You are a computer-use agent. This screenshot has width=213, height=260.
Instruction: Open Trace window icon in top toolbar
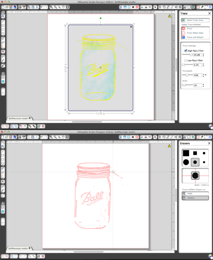pyautogui.click(x=193, y=7)
